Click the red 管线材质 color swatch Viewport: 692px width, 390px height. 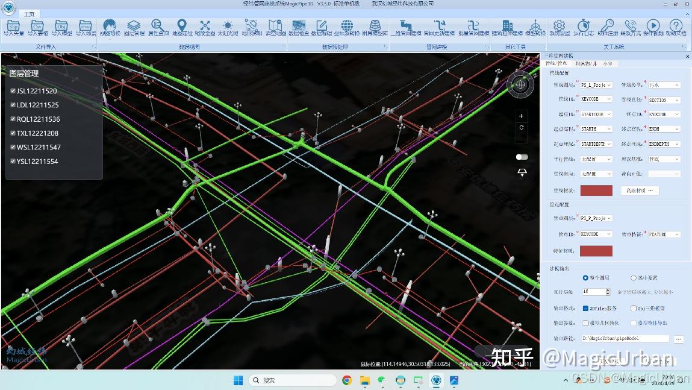596,190
